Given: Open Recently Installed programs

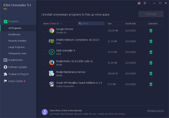Looking at the screenshot, I should 17,41.
